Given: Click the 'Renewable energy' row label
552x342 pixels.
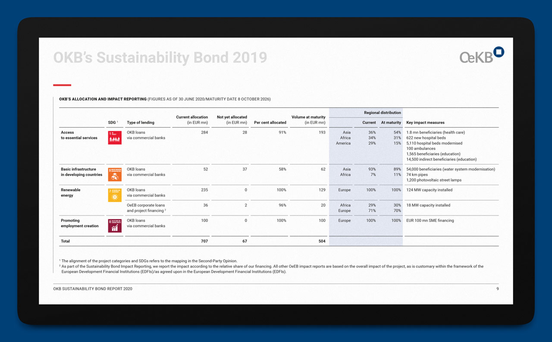Looking at the screenshot, I should coord(70,192).
